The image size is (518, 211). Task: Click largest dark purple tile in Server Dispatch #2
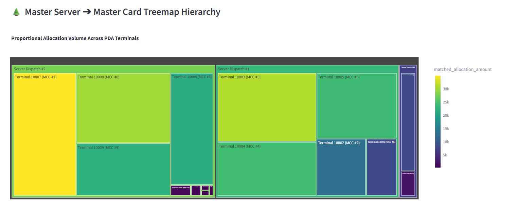pos(181,190)
